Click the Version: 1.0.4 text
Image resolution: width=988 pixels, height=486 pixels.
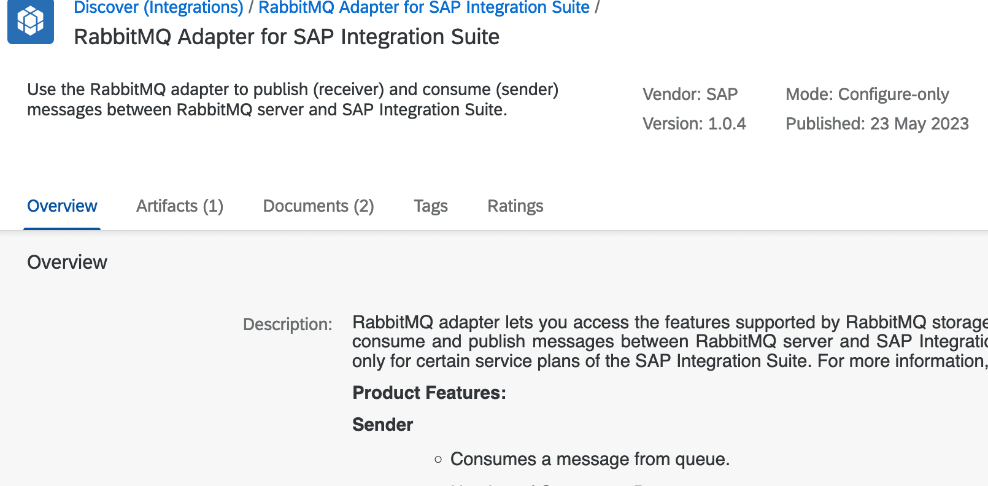click(x=694, y=124)
